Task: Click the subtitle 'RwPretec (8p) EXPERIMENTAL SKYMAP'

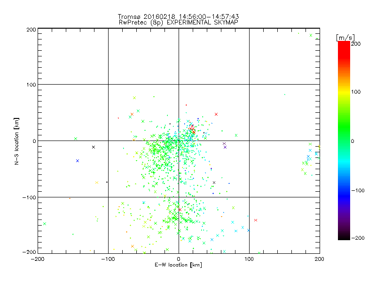Action: (x=179, y=23)
